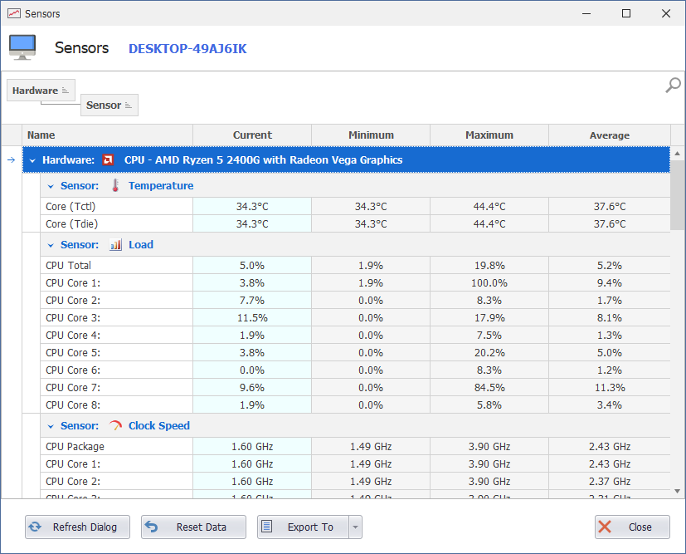Sort by the Maximum column header
This screenshot has width=686, height=554.
pos(489,135)
